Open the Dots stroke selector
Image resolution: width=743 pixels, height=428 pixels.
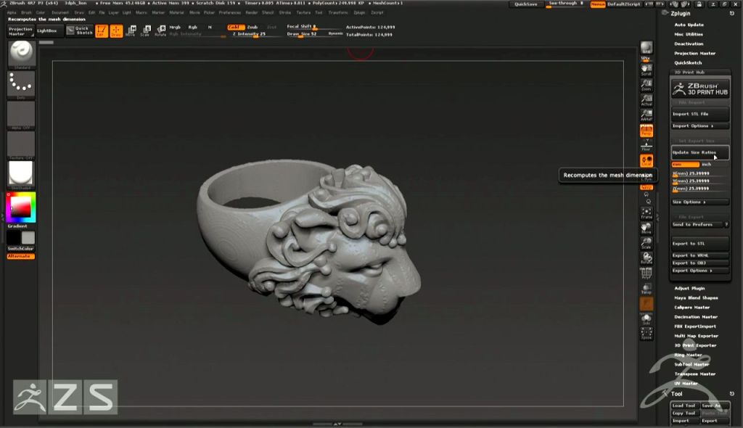pos(21,86)
